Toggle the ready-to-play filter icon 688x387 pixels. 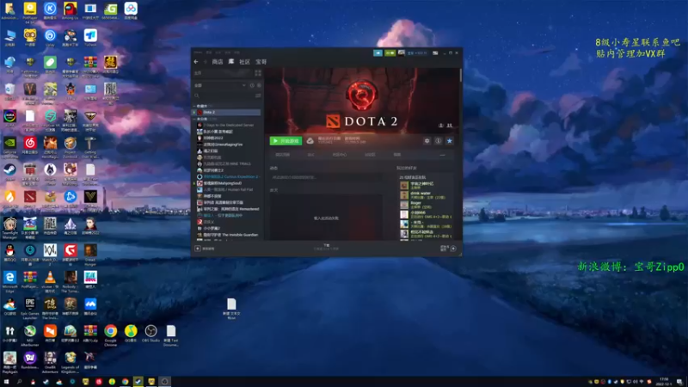point(259,85)
